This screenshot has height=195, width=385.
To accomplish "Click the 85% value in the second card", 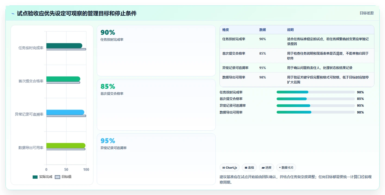I will click(108, 87).
